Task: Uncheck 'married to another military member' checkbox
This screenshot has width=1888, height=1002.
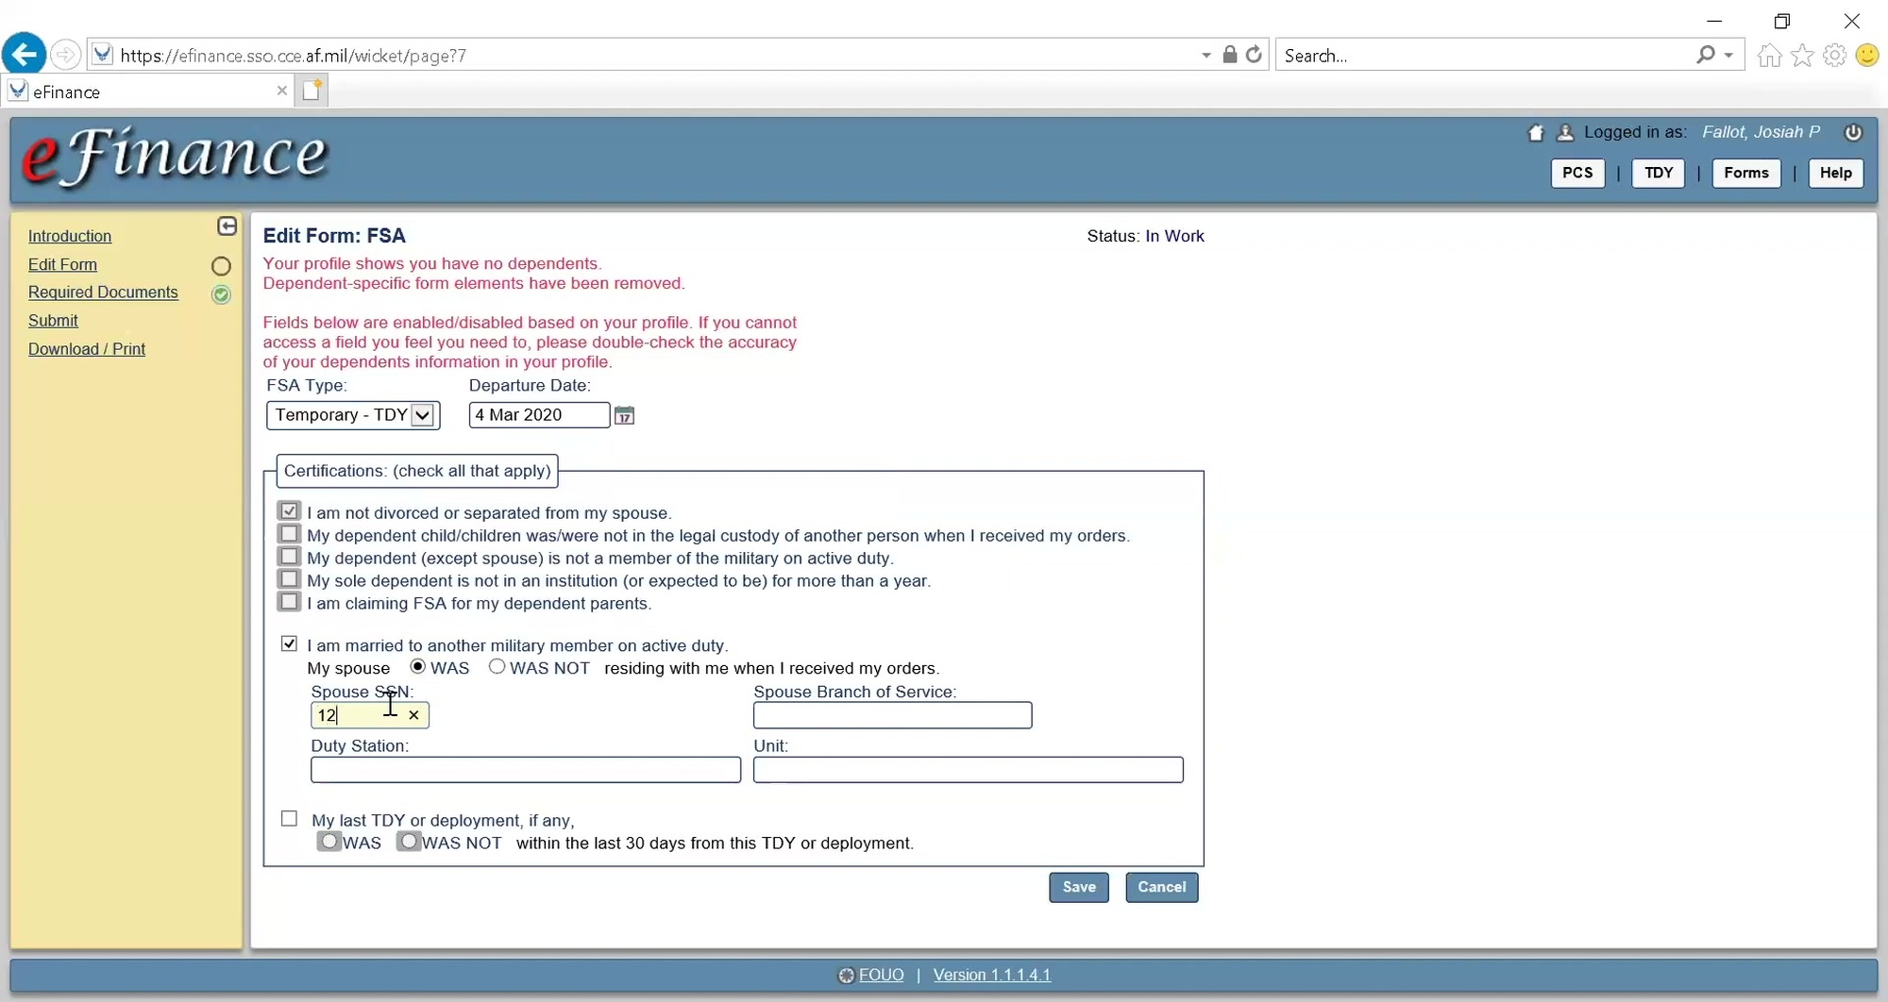Action: pos(289,643)
